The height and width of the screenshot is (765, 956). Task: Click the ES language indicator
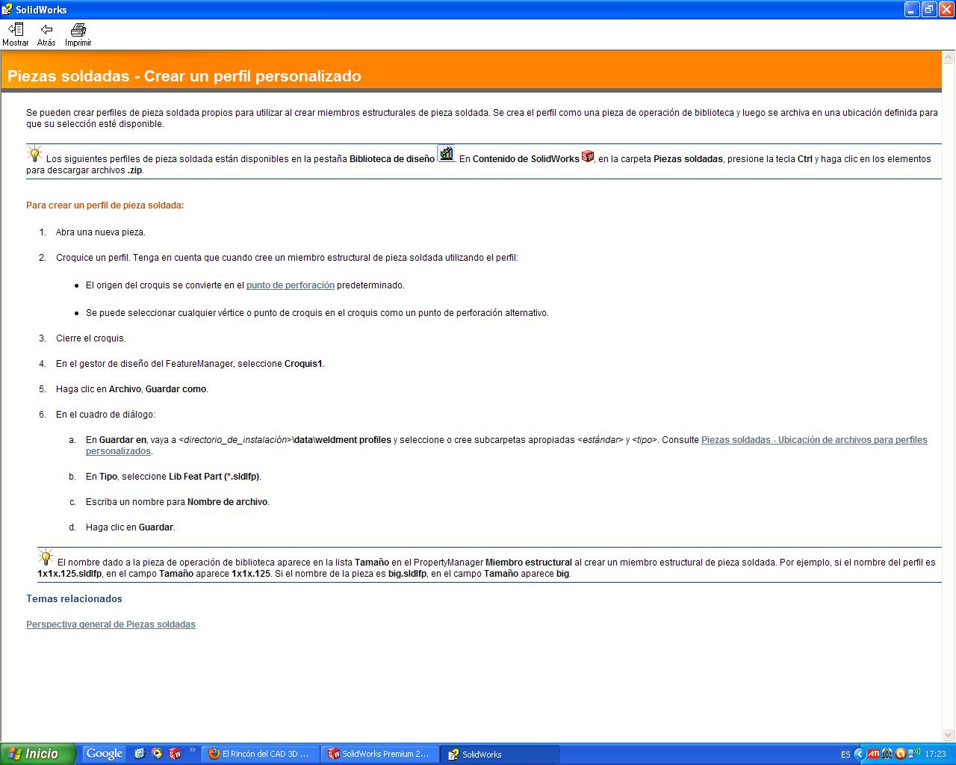pos(845,755)
